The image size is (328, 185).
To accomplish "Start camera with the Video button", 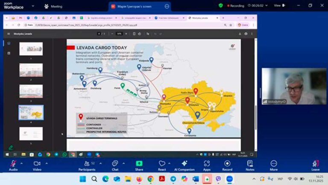I will 37,164.
